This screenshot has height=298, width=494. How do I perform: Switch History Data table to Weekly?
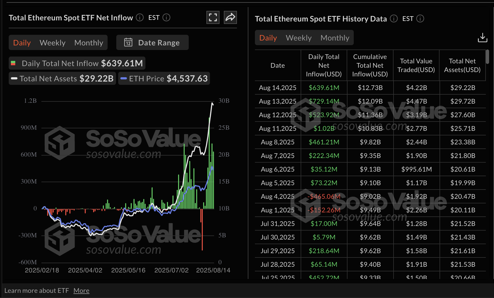coord(299,38)
